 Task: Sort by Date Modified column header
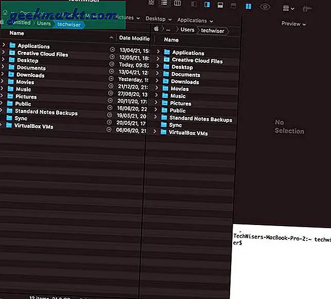pyautogui.click(x=134, y=38)
